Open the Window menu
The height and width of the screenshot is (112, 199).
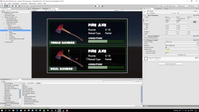point(39,3)
